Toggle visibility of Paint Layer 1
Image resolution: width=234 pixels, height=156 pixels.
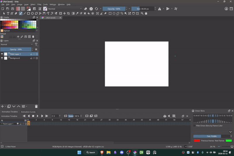[x=2, y=54]
